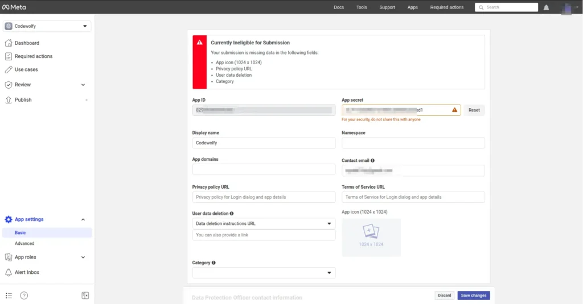Open the Codewolfy app selector dropdown
Viewport: 583px width, 304px height.
click(x=47, y=26)
